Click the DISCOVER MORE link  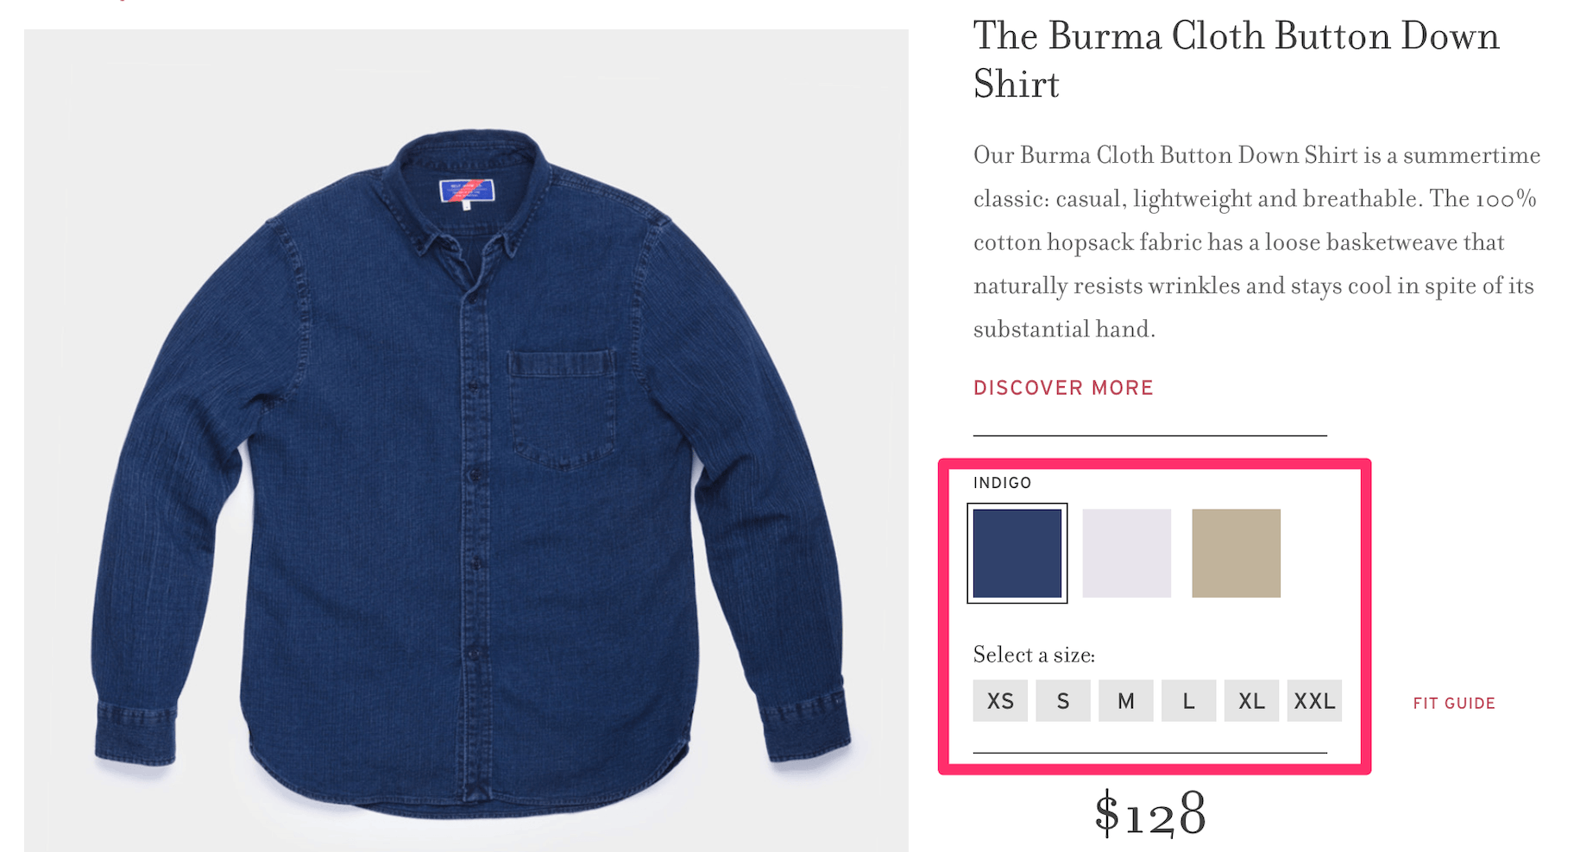point(1063,388)
